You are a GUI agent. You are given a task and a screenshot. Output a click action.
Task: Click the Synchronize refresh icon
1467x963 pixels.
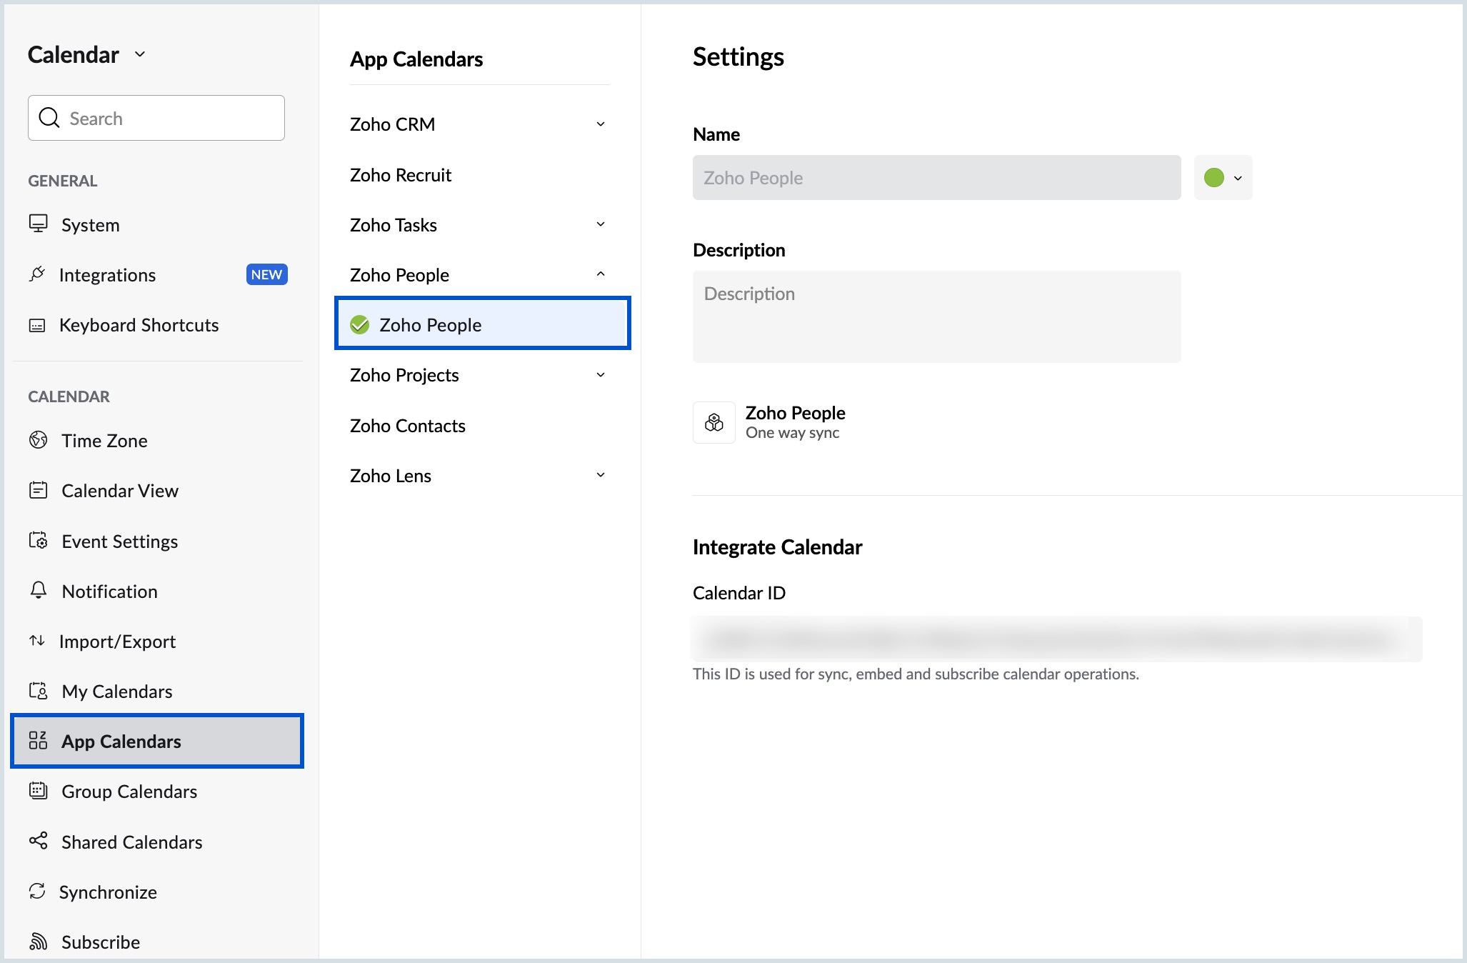37,891
